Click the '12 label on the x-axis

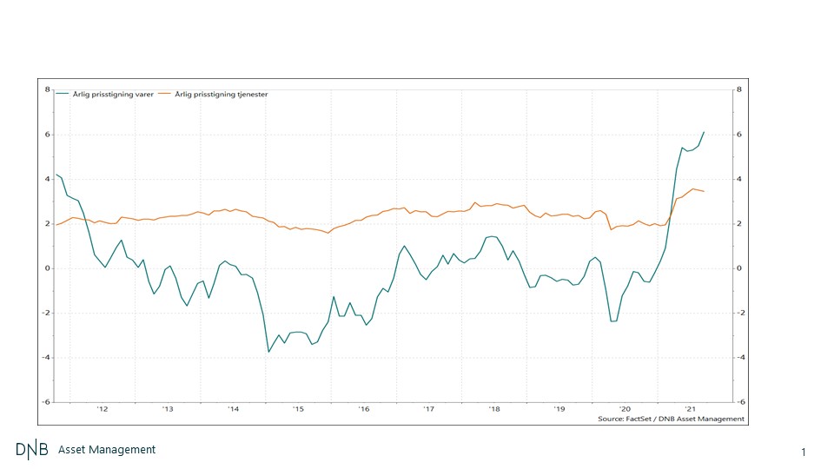102,408
